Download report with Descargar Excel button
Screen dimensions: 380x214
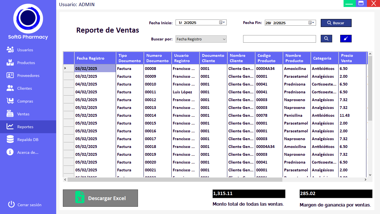pos(100,198)
